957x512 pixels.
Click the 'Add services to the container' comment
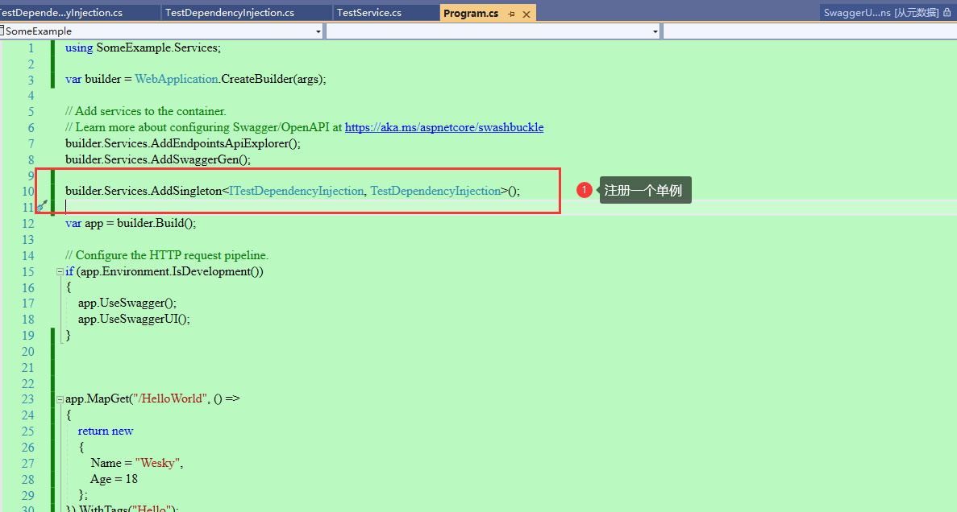tap(145, 112)
